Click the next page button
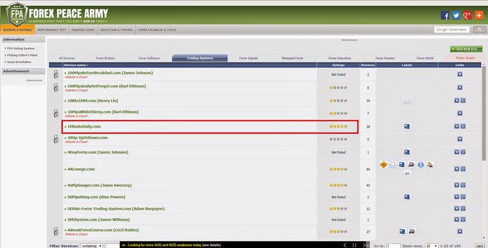 480,246
